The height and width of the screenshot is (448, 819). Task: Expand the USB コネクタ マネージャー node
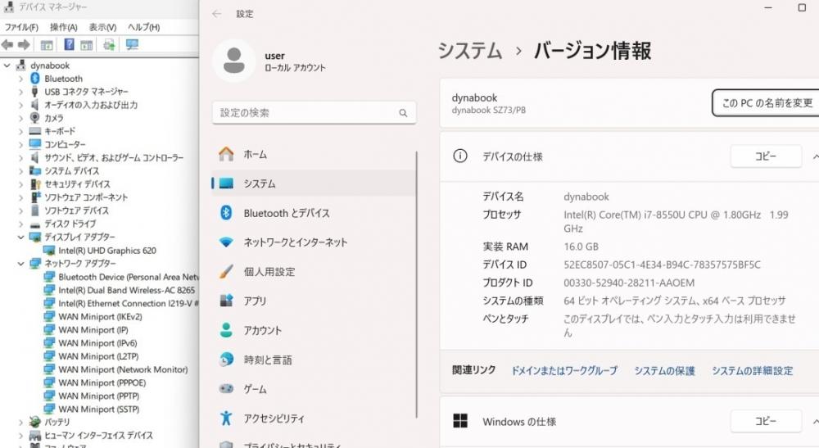(x=21, y=92)
